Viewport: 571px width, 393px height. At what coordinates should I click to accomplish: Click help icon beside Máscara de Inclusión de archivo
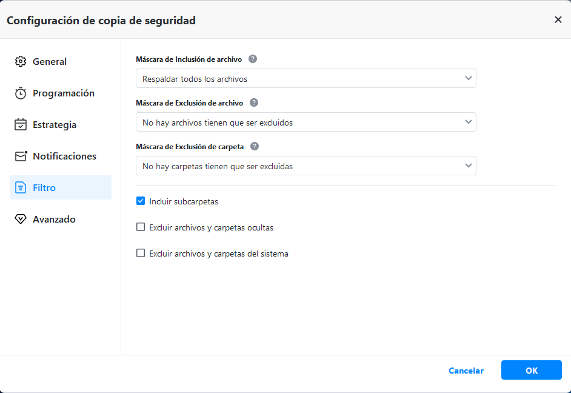coord(253,59)
